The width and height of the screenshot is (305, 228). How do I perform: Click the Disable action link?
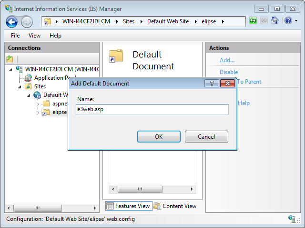(229, 72)
